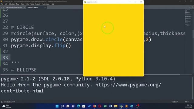
Task: Click line number 33 in the gutter
Action: [x=5, y=58]
